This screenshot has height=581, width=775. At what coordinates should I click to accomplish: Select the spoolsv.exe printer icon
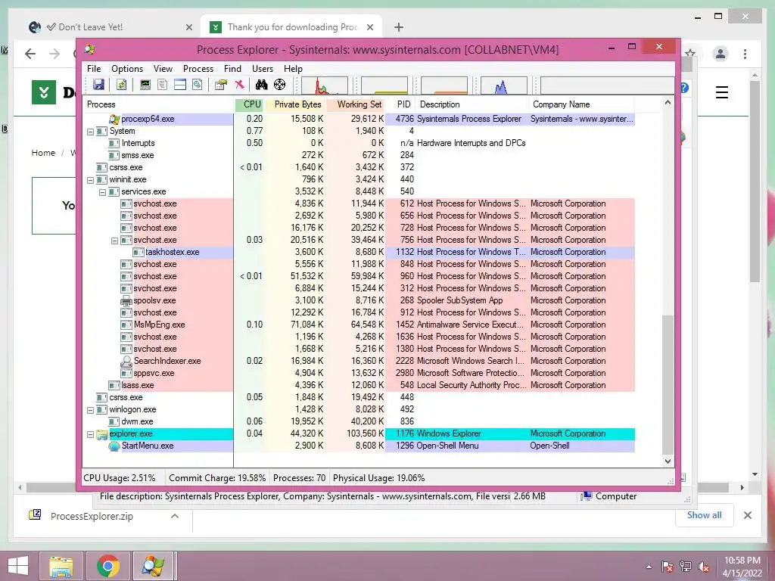[x=126, y=300]
